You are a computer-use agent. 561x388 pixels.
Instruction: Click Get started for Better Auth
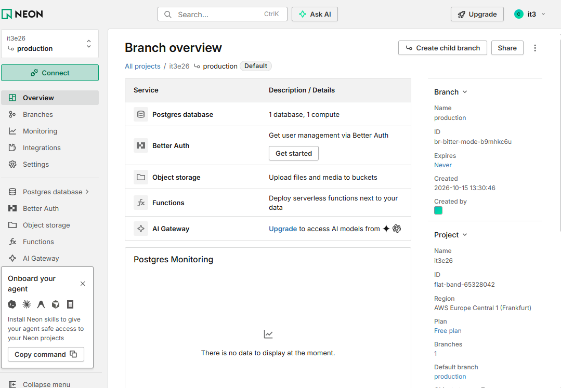click(293, 153)
